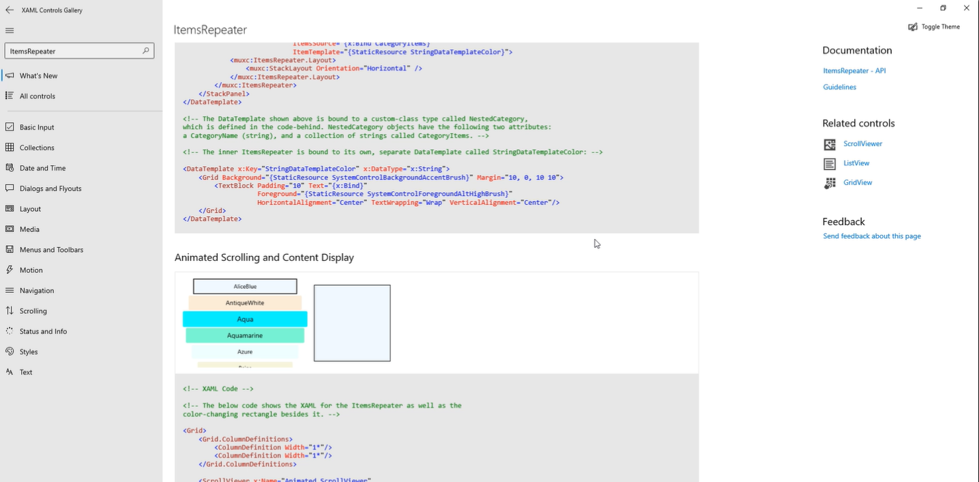Open the Guidelines documentation link

click(838, 87)
